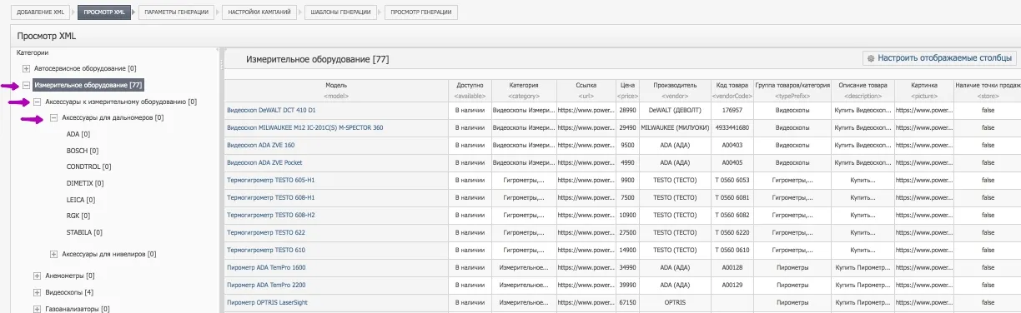
Task: Collapse Аксессуары к измерительному оборудованию node
Action: tap(38, 102)
